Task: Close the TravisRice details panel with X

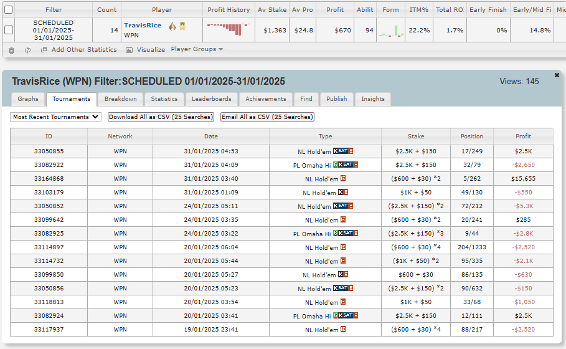Action: (x=557, y=75)
